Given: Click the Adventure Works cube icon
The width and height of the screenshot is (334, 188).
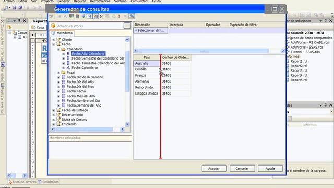Looking at the screenshot, I should pos(53,26).
